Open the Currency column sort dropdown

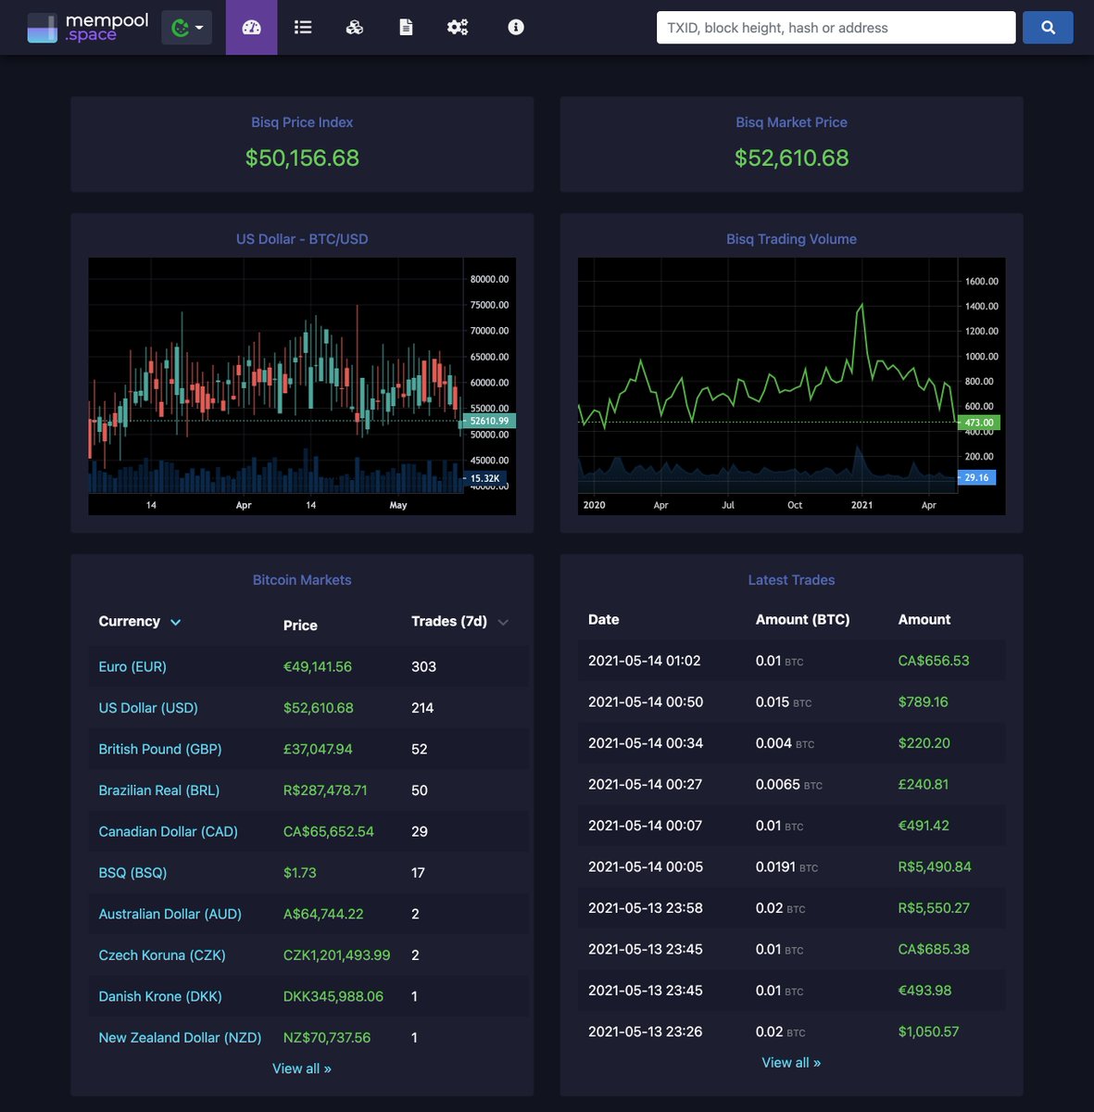click(175, 622)
